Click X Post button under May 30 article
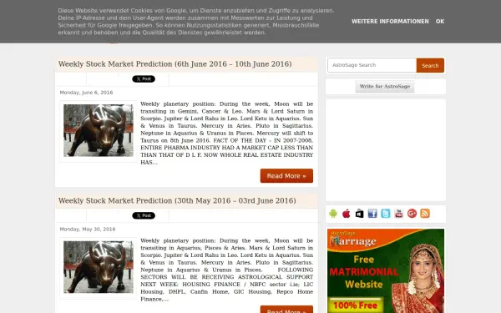The width and height of the screenshot is (501, 313). 144,215
